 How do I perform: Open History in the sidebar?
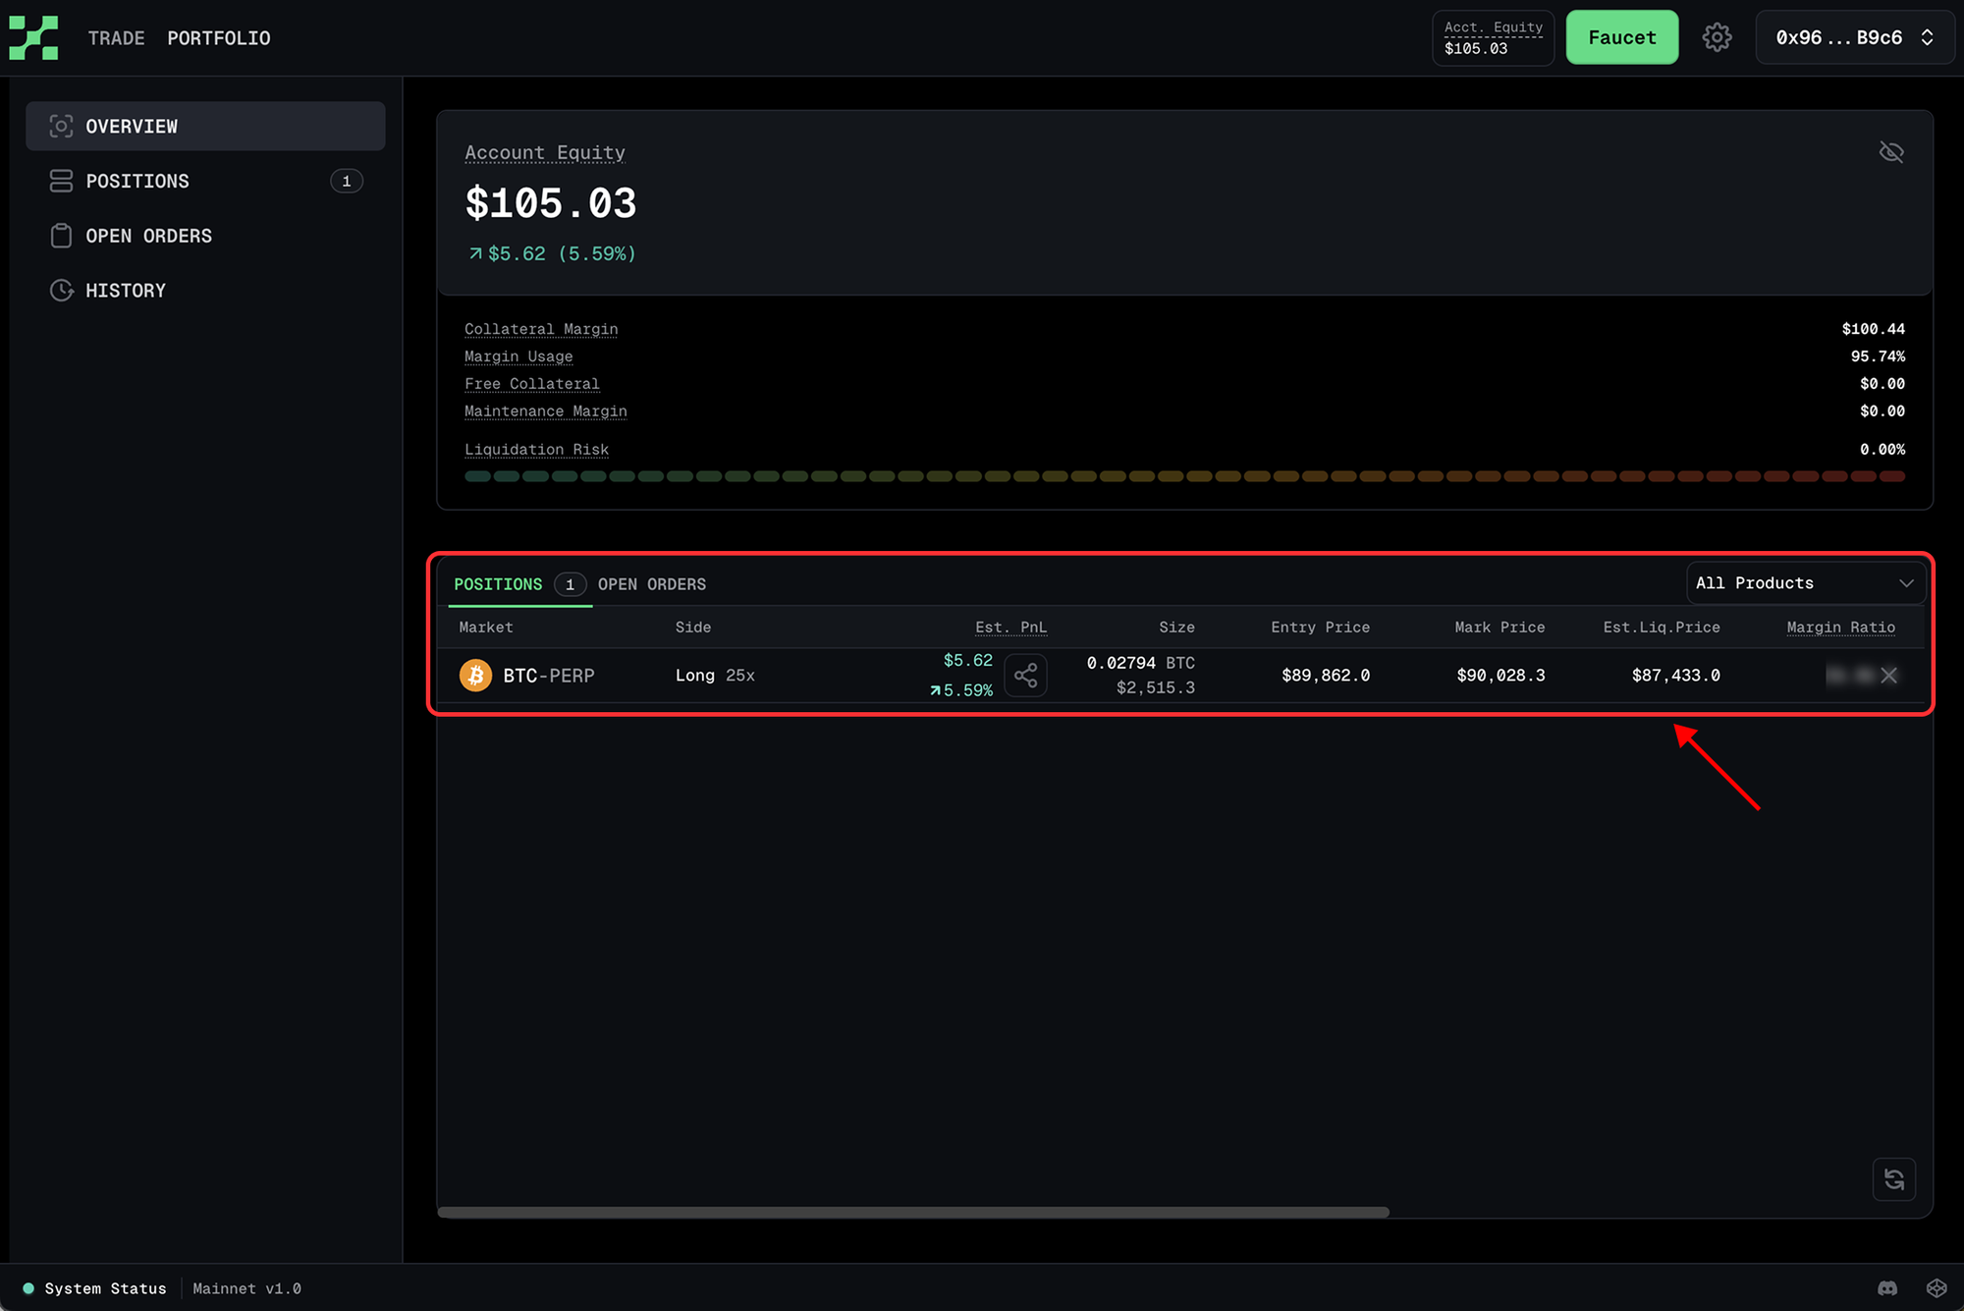126,291
